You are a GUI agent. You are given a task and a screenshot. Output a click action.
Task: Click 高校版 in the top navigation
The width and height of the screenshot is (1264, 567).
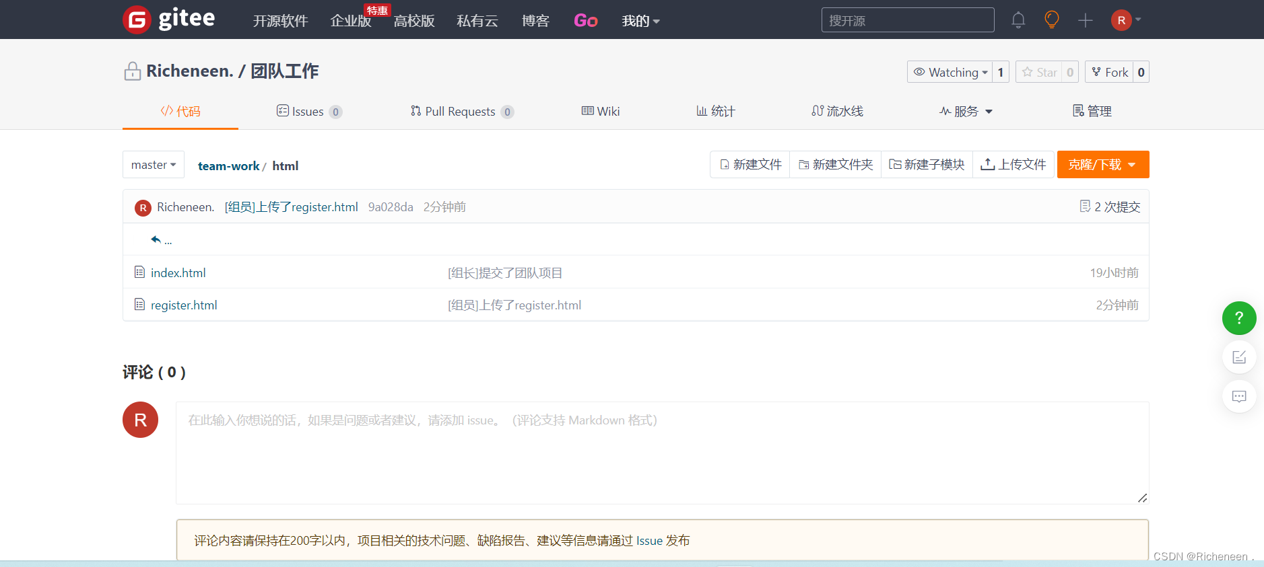tap(414, 21)
